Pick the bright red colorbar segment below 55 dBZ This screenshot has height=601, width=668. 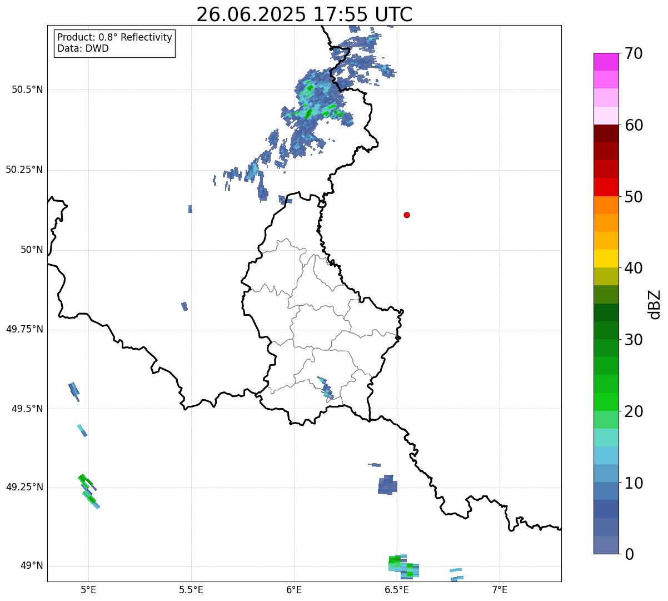click(x=606, y=187)
